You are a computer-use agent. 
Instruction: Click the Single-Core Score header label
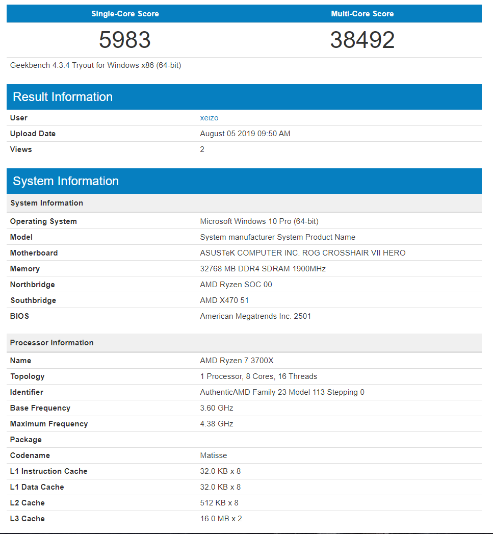125,14
